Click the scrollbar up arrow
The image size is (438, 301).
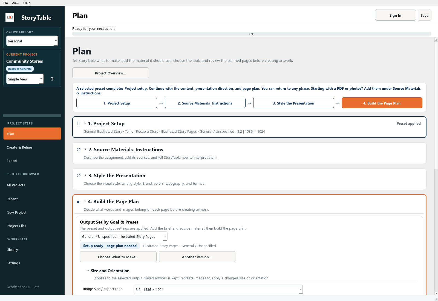[436, 40]
